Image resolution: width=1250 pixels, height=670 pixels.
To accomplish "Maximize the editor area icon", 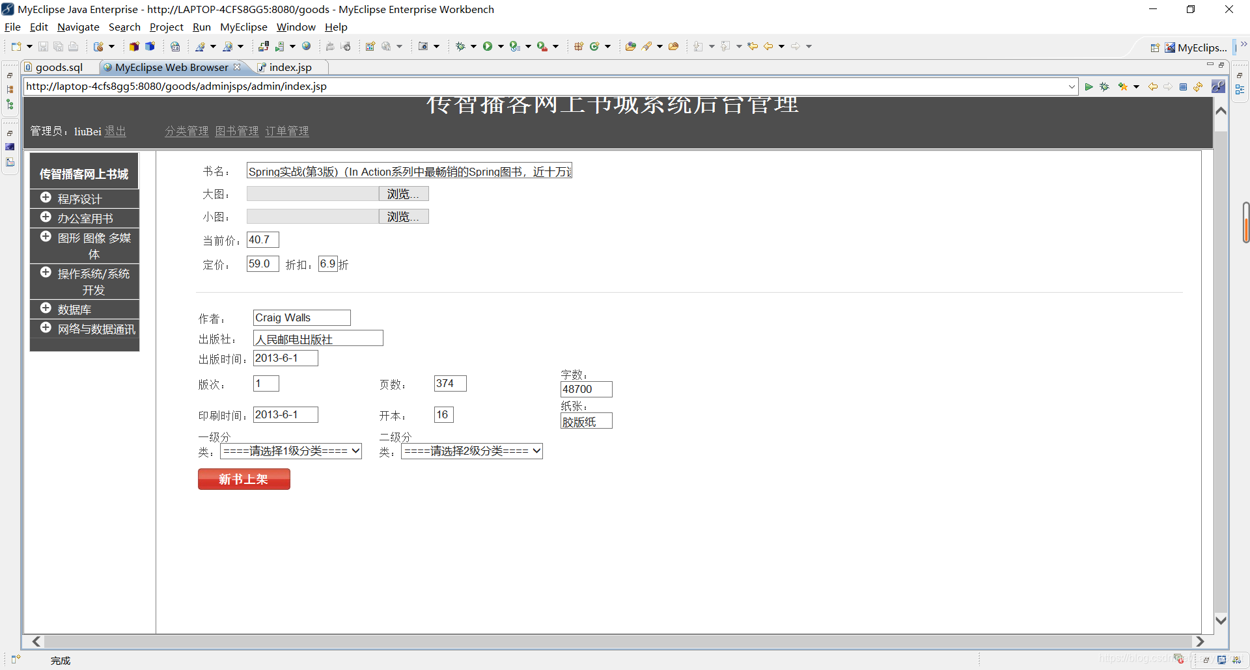I will pyautogui.click(x=1221, y=65).
